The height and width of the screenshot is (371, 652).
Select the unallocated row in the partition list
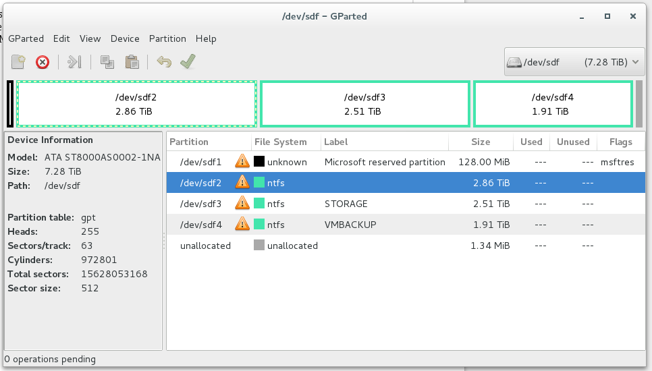coord(406,246)
